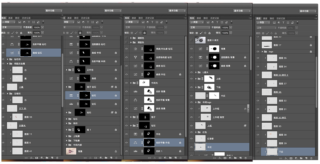Show the hidden 图层 0 拷贝 layer
The image size is (320, 164).
(191, 40)
